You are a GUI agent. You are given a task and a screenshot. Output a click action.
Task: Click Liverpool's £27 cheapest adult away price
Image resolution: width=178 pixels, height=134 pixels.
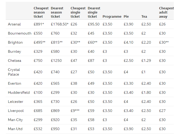162,111
